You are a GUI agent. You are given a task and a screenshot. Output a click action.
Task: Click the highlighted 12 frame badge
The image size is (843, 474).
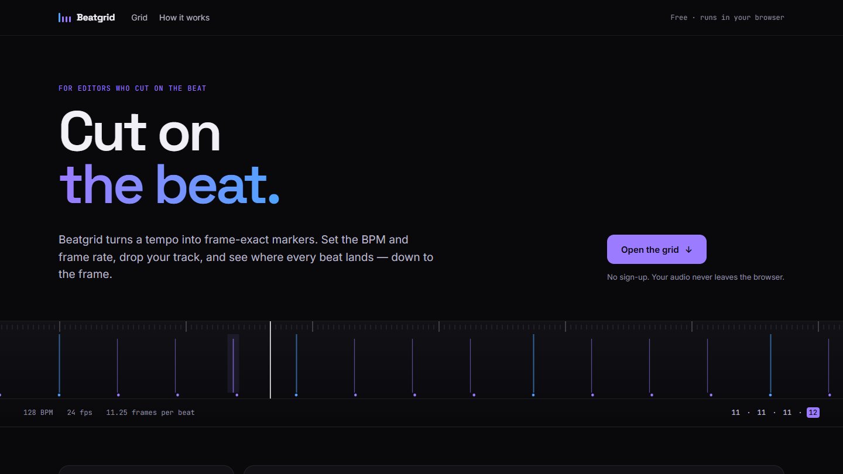click(813, 413)
